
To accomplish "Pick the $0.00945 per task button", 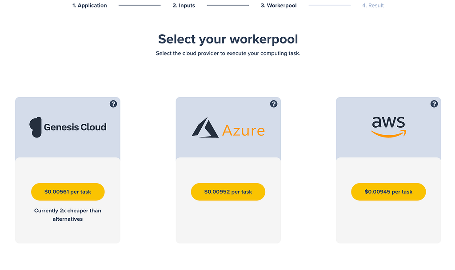I will (388, 192).
